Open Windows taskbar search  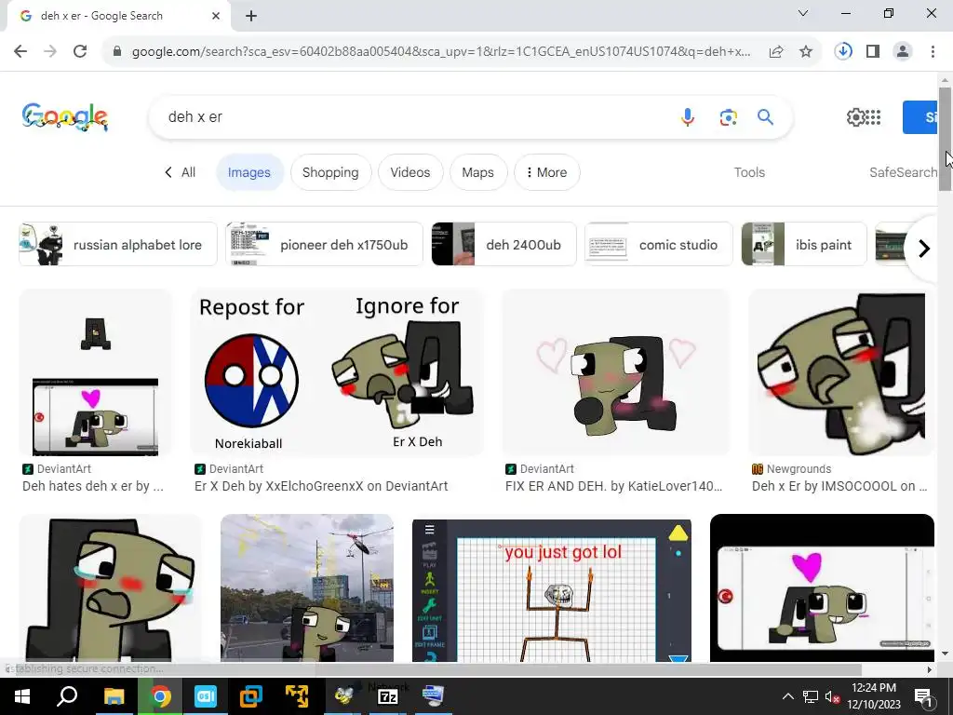67,696
